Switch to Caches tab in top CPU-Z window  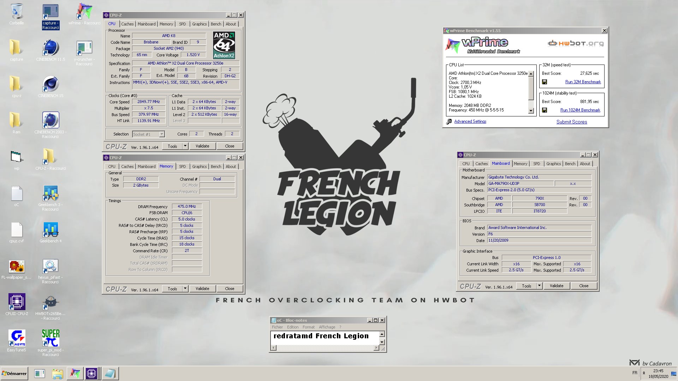coord(127,24)
